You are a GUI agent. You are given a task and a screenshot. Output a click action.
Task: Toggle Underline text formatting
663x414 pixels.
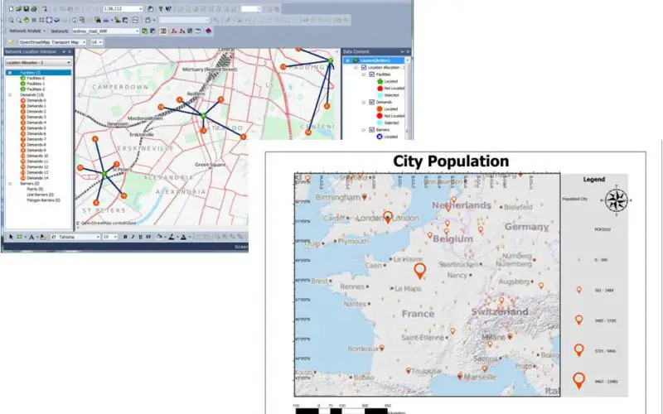pos(140,237)
